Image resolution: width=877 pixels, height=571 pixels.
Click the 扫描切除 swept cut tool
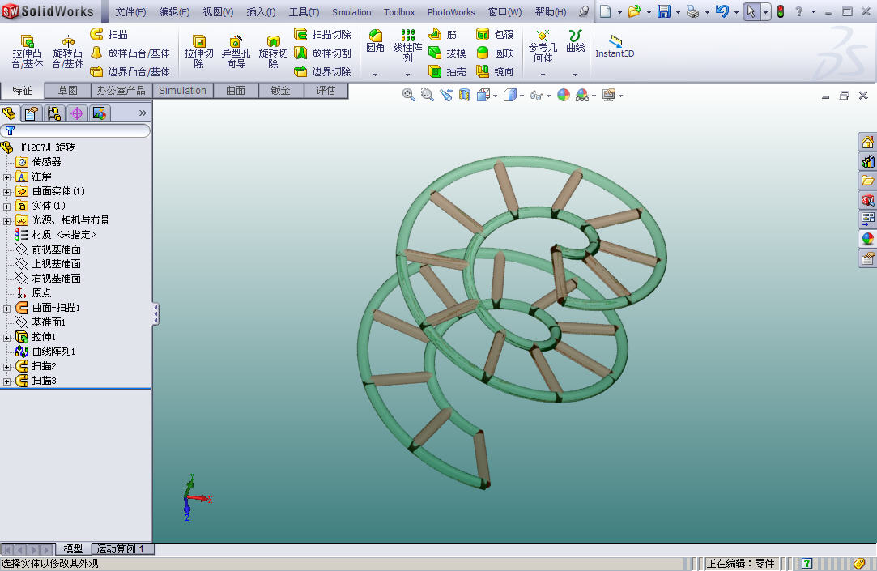[323, 35]
